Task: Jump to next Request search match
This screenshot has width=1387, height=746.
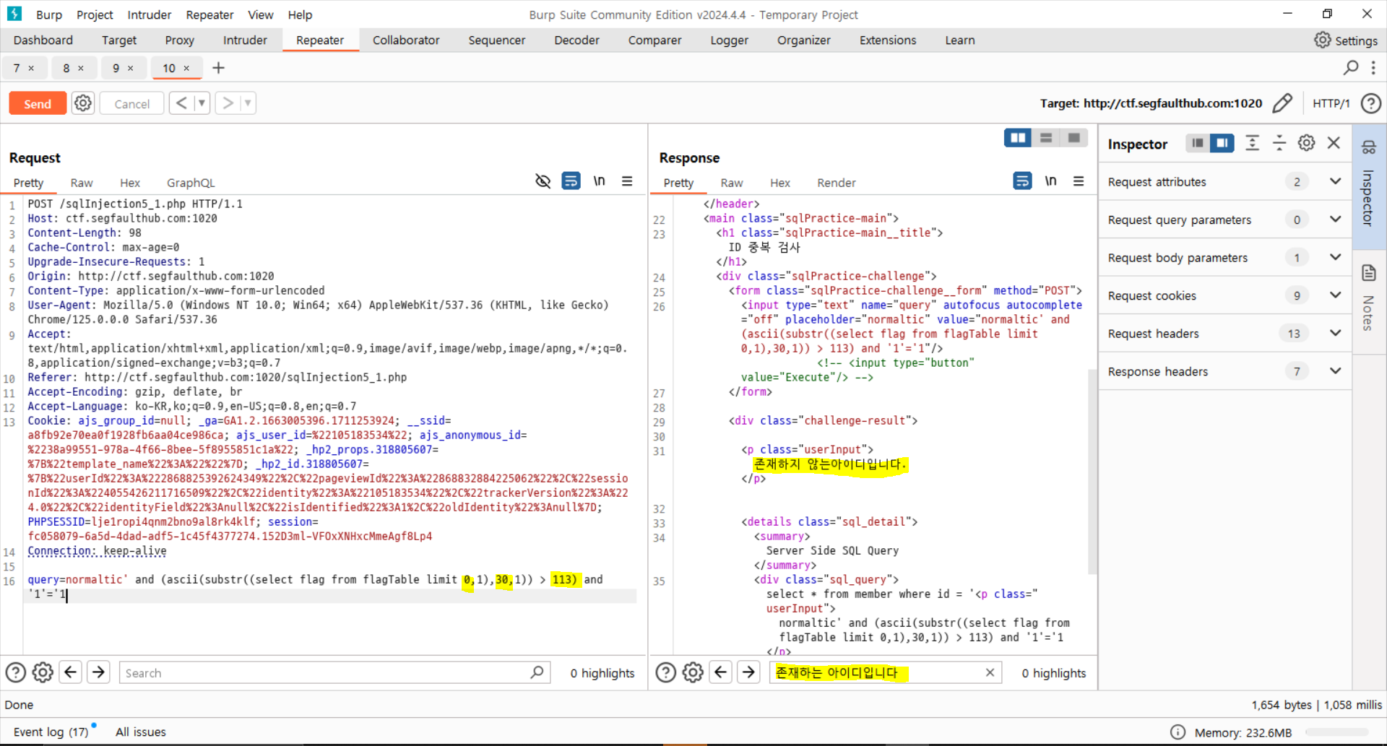Action: click(98, 672)
